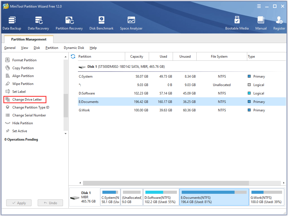Image resolution: width=288 pixels, height=216 pixels.
Task: Click the Apply button
Action: [x=19, y=203]
